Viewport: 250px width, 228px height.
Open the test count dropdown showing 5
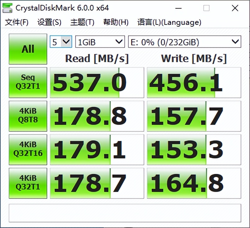tap(61, 41)
